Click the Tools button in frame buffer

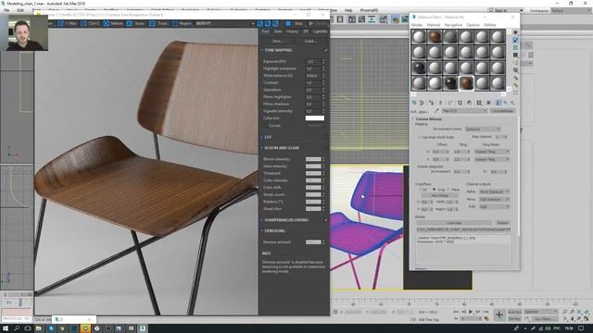[158, 23]
